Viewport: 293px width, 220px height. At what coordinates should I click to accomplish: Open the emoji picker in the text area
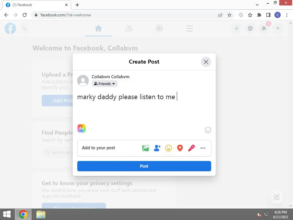tap(208, 130)
